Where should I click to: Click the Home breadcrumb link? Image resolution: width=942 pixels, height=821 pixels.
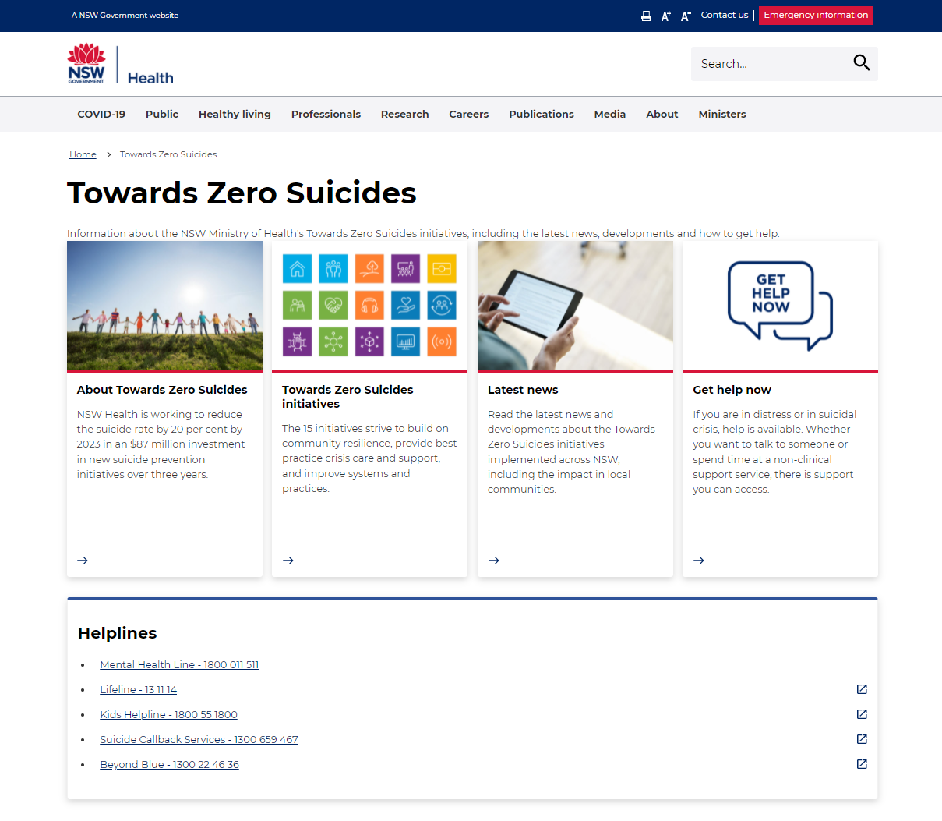coord(83,154)
